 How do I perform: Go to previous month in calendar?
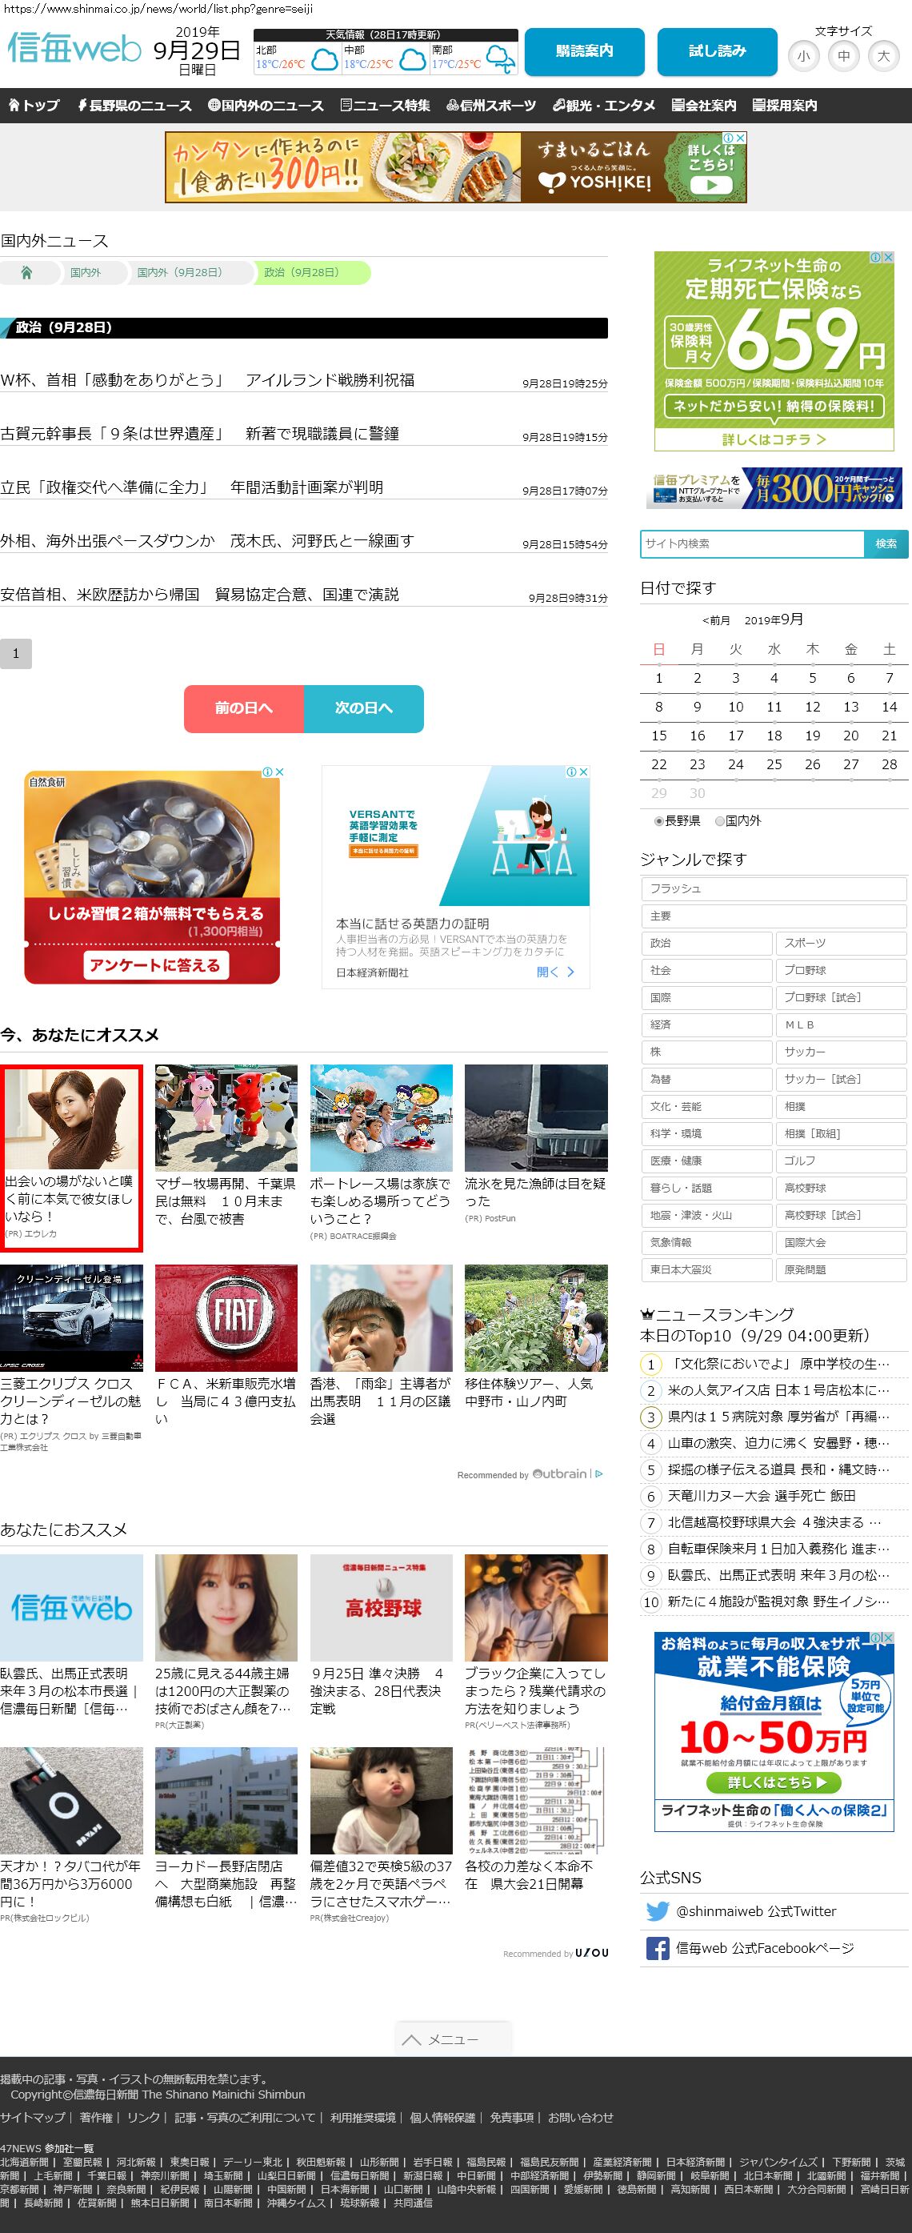point(715,620)
